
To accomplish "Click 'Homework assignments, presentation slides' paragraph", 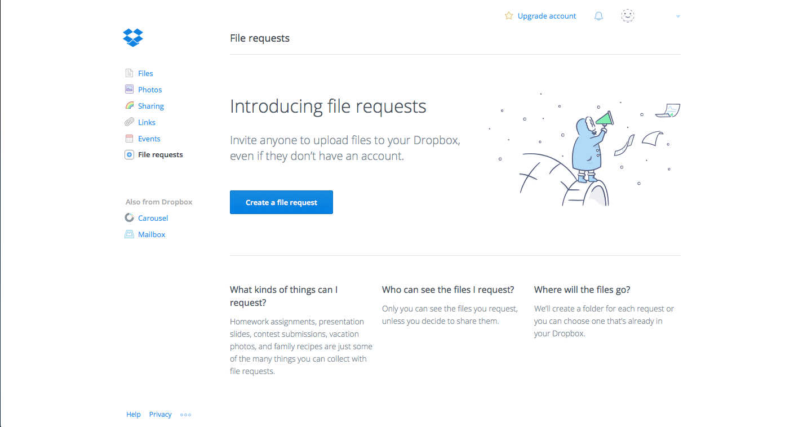I will 301,346.
